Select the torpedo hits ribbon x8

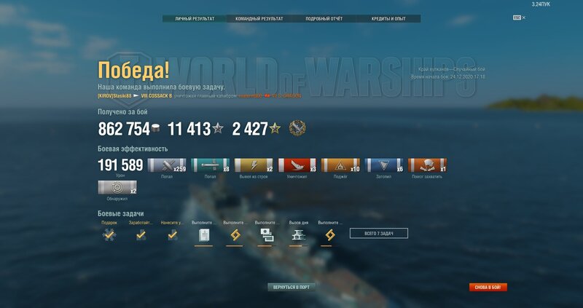(210, 165)
